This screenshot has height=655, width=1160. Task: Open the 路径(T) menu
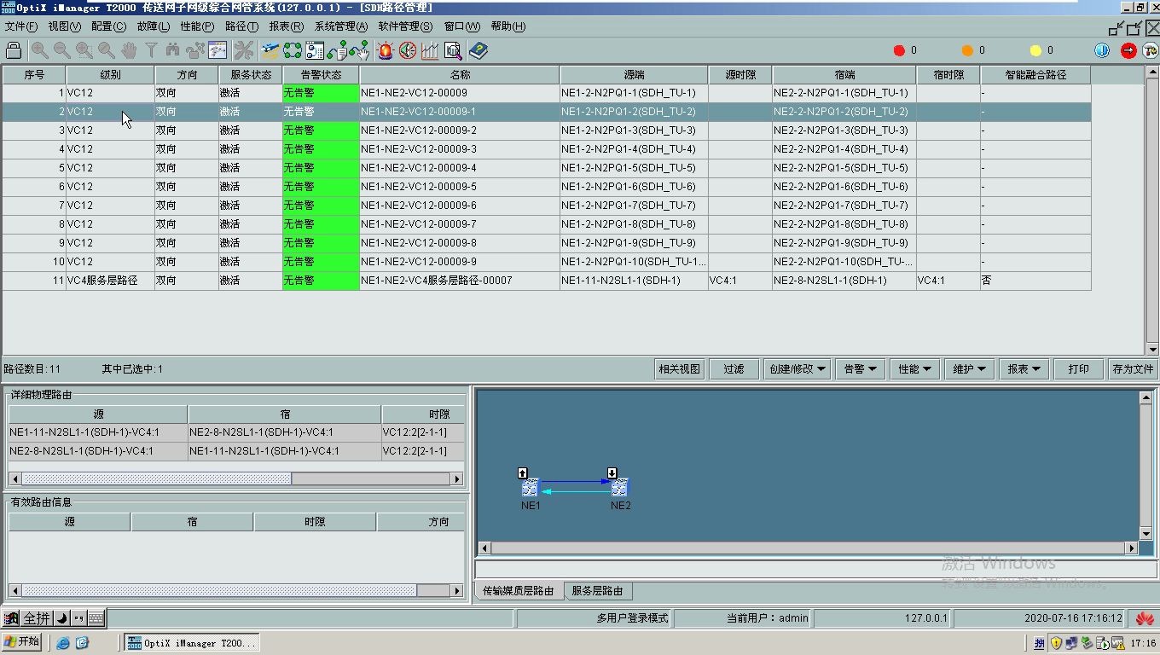pyautogui.click(x=242, y=26)
